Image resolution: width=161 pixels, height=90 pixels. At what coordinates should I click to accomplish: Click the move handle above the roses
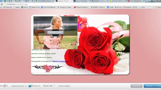(x=80, y=25)
